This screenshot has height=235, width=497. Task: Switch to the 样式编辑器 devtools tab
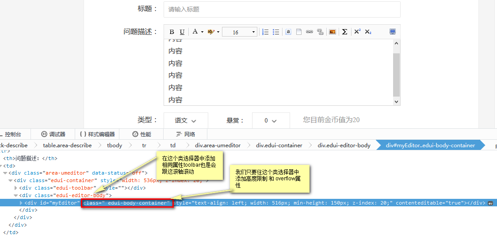click(x=97, y=134)
